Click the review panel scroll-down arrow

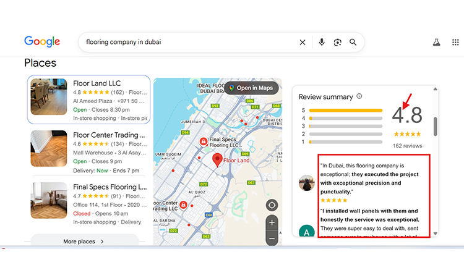[436, 234]
